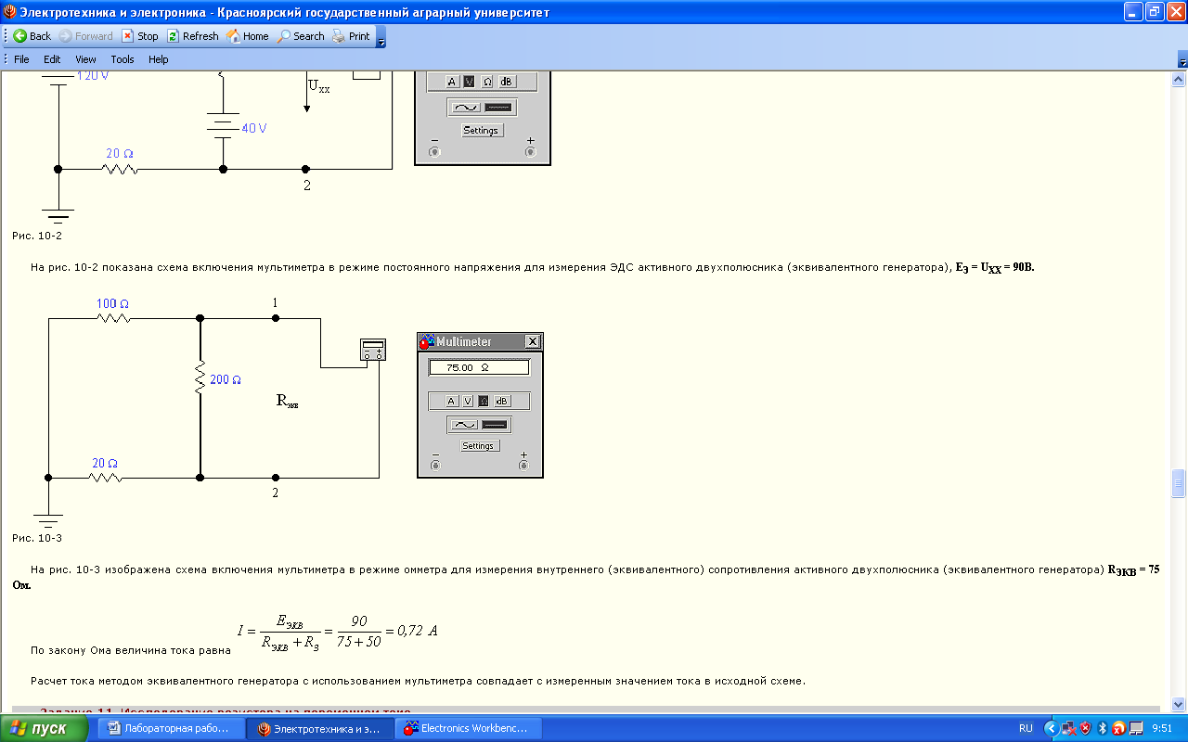
Task: Go to the Home page
Action: tap(248, 36)
